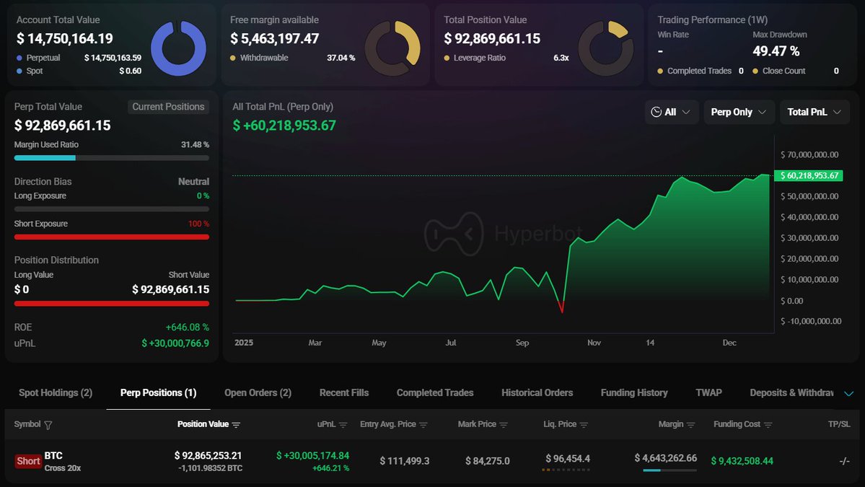Click the BTC margin usage bar
The height and width of the screenshot is (487, 865).
pyautogui.click(x=669, y=470)
